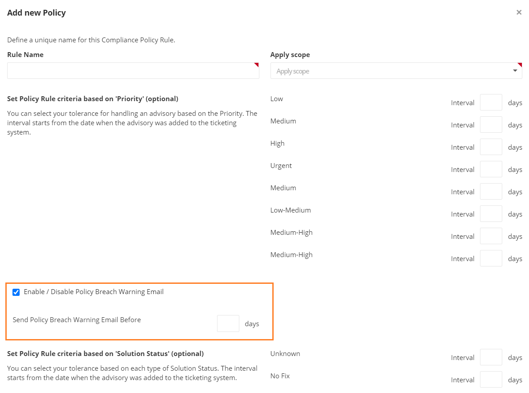Click 'Send Policy Breach Warning Email Before' label

[x=77, y=320]
